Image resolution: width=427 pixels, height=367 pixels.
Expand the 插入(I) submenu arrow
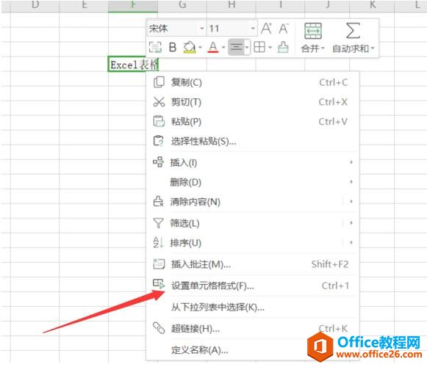351,162
